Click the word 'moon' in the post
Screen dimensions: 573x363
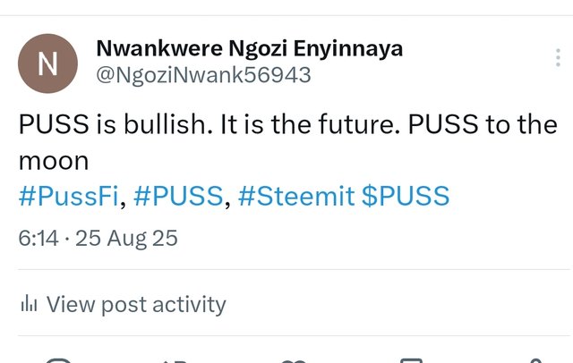point(54,161)
